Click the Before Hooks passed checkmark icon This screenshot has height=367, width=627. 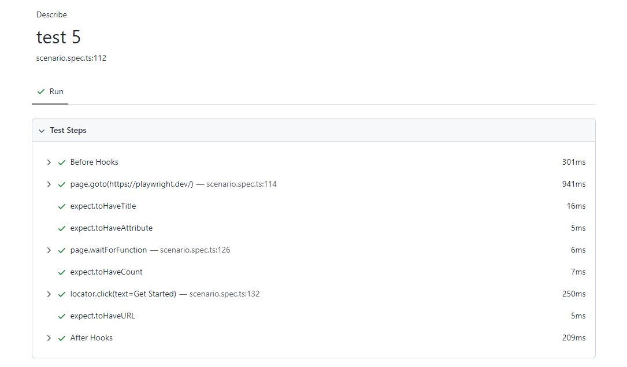[62, 162]
